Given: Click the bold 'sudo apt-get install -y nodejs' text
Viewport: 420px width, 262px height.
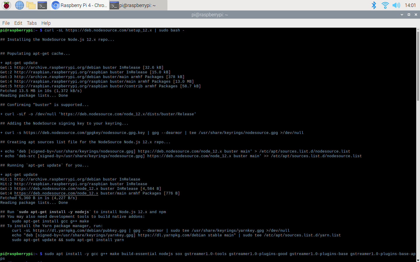Looking at the screenshot, I should pyautogui.click(x=54, y=212).
